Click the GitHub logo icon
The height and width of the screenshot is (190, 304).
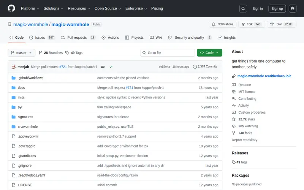(x=11, y=8)
